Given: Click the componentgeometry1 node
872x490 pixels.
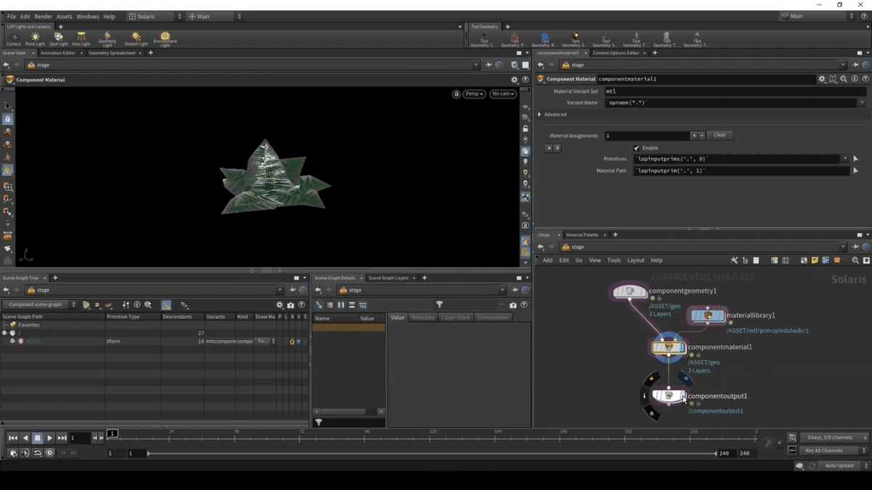Looking at the screenshot, I should point(629,291).
